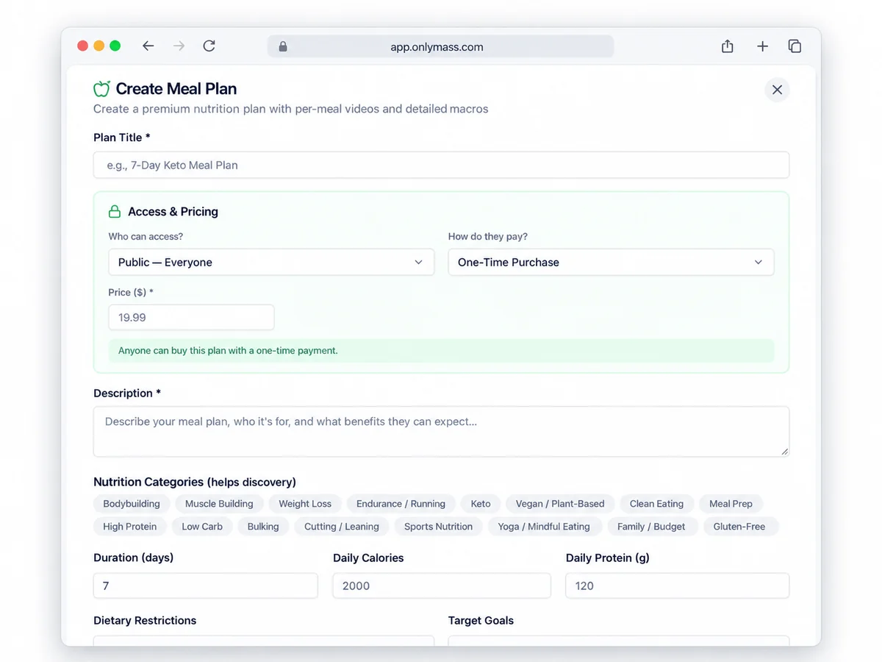The width and height of the screenshot is (882, 662).
Task: Toggle the Keto category chip
Action: point(481,504)
